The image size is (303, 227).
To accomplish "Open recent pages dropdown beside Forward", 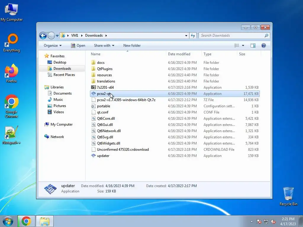I will click(57, 36).
